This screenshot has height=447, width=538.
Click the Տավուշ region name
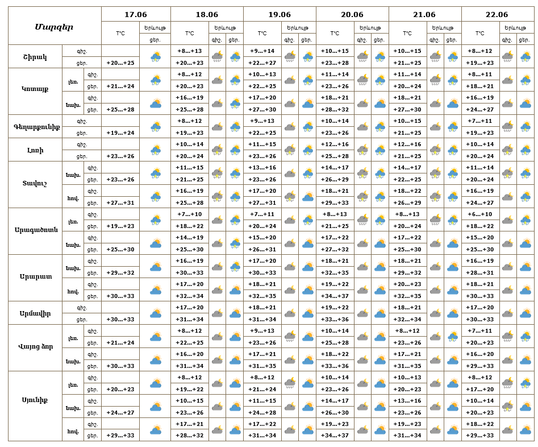(35, 184)
